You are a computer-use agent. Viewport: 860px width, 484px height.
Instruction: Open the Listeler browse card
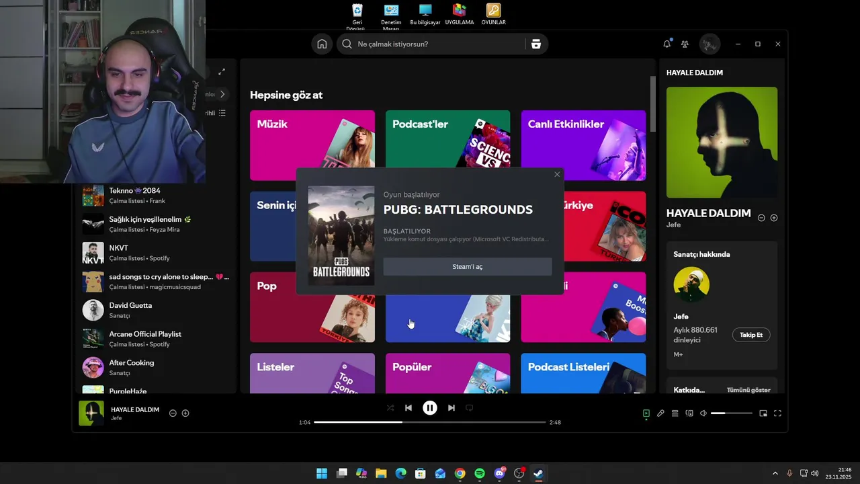(x=312, y=373)
